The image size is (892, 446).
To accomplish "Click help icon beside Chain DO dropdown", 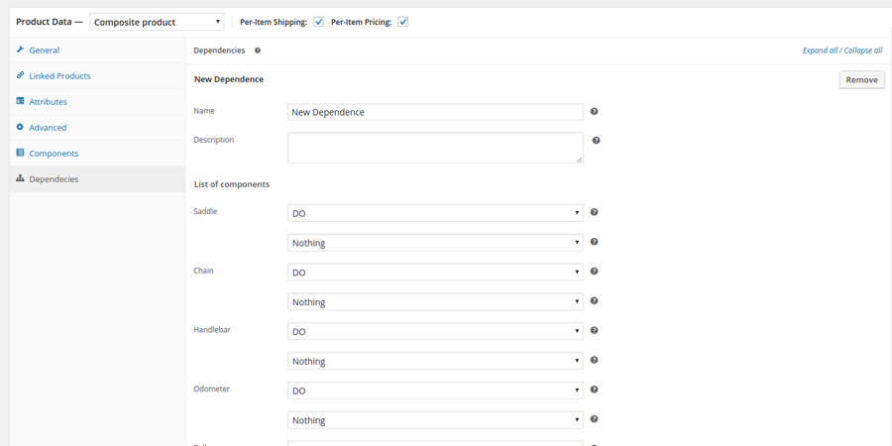I will pos(595,272).
